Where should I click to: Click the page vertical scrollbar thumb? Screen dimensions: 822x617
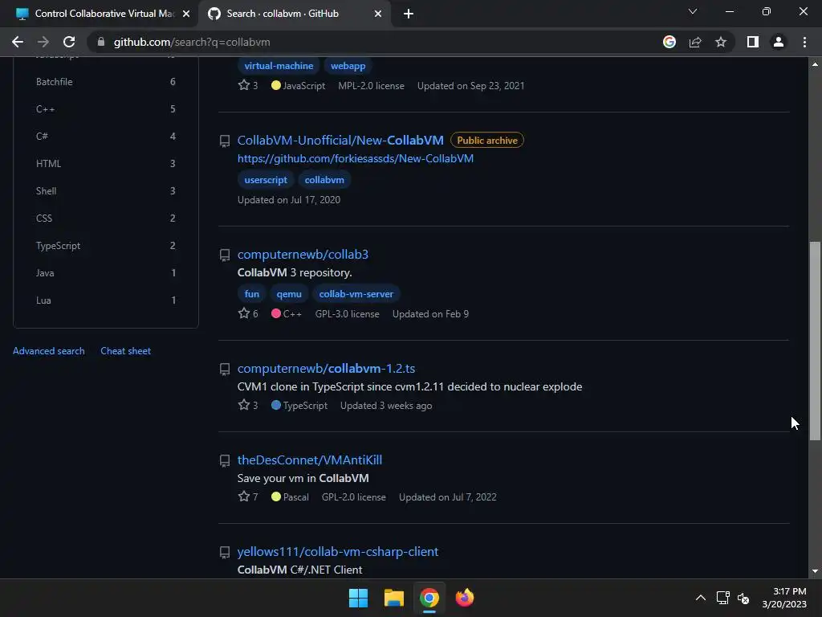click(x=815, y=341)
